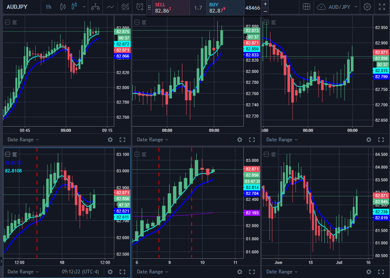Click the line-style drawing icon in the toolbar
This screenshot has height=278, width=390.
coord(110,7)
